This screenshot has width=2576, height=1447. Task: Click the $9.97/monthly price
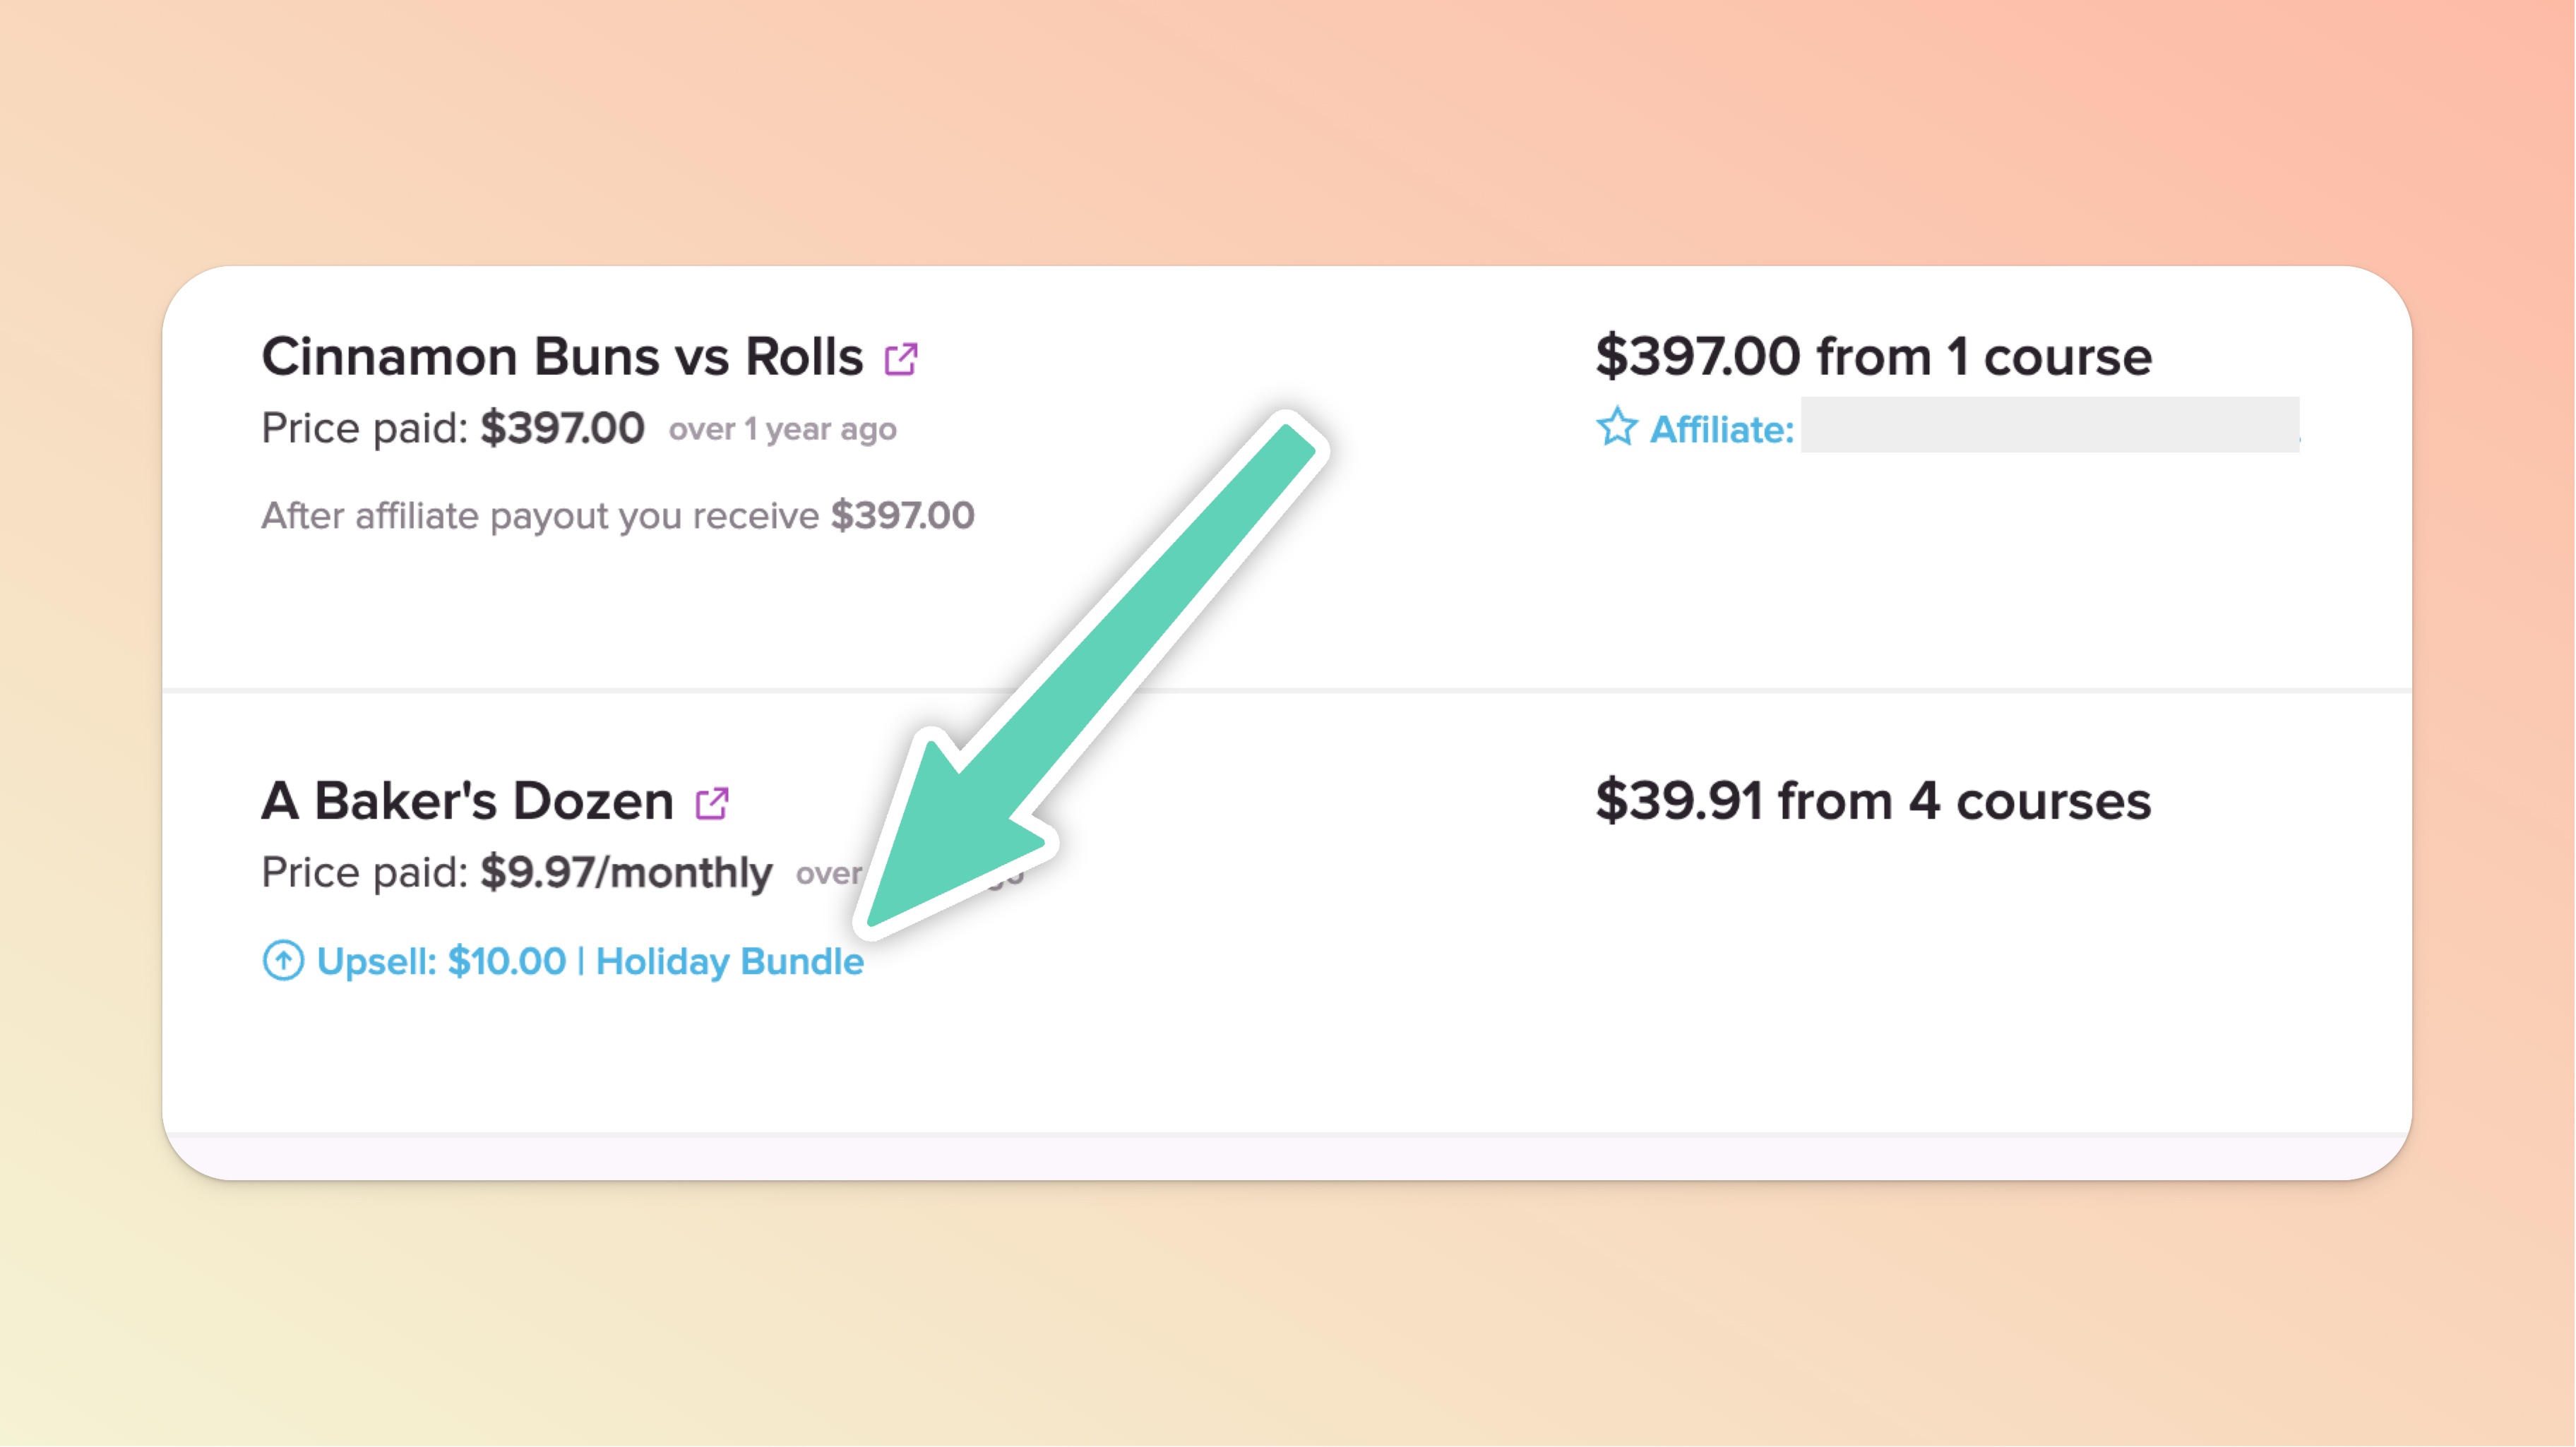(x=626, y=873)
